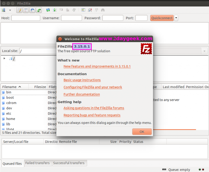The image size is (209, 172).
Task: Select the cdrom directory
Action: (x=11, y=103)
